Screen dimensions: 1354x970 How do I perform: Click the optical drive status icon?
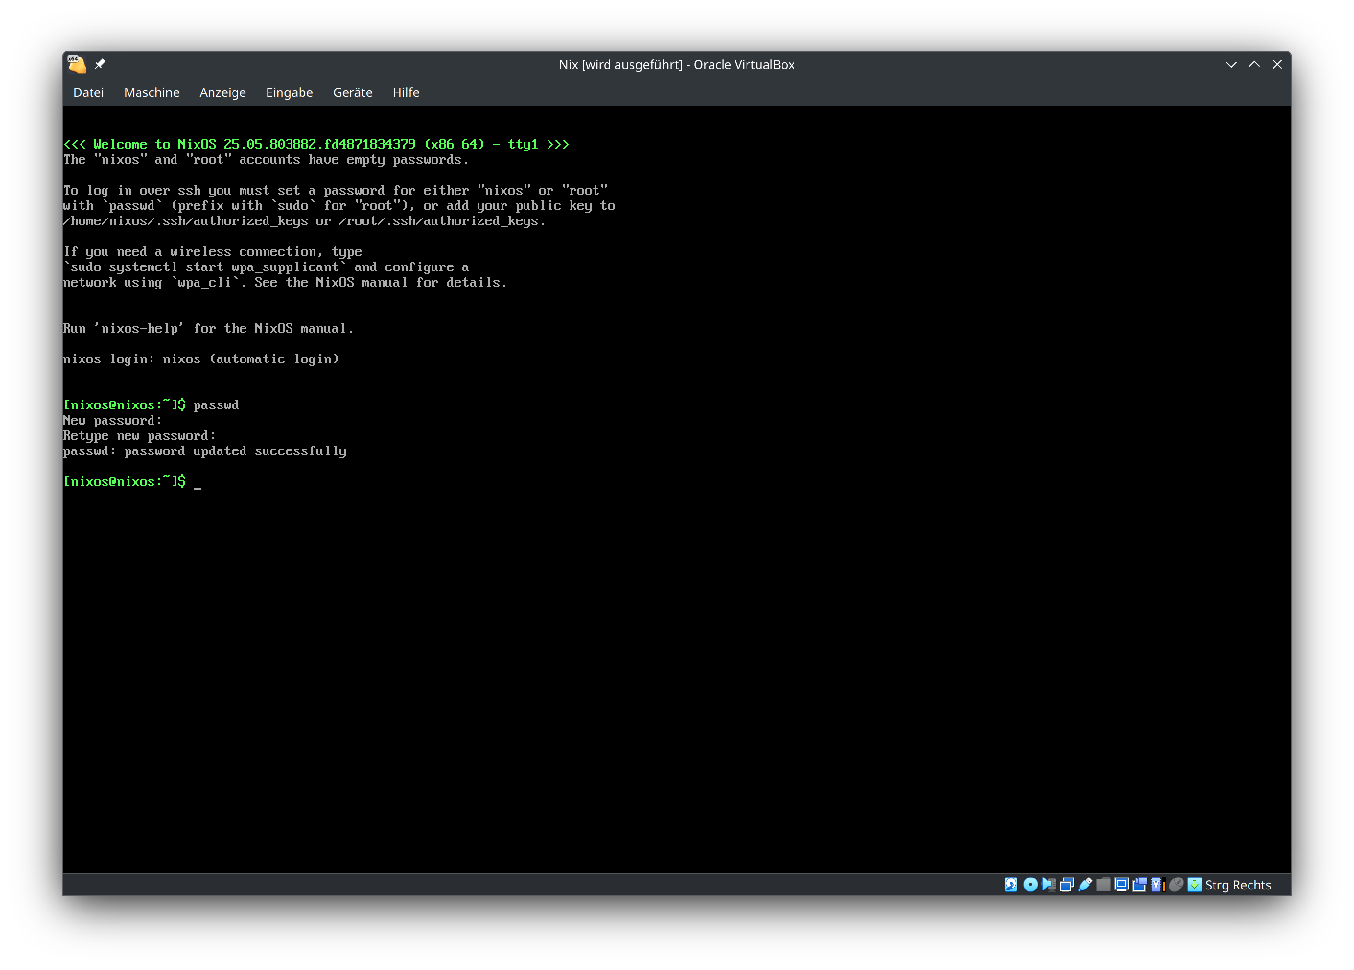(1030, 885)
